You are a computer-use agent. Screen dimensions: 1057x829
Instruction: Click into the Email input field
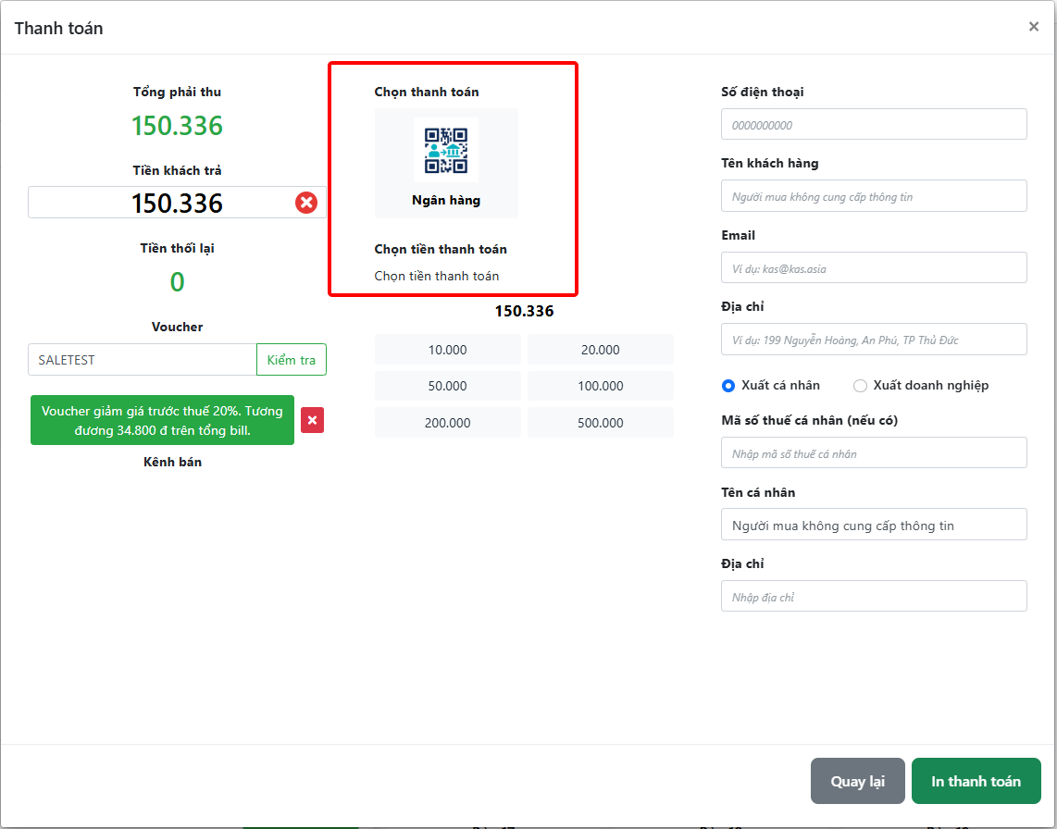874,268
